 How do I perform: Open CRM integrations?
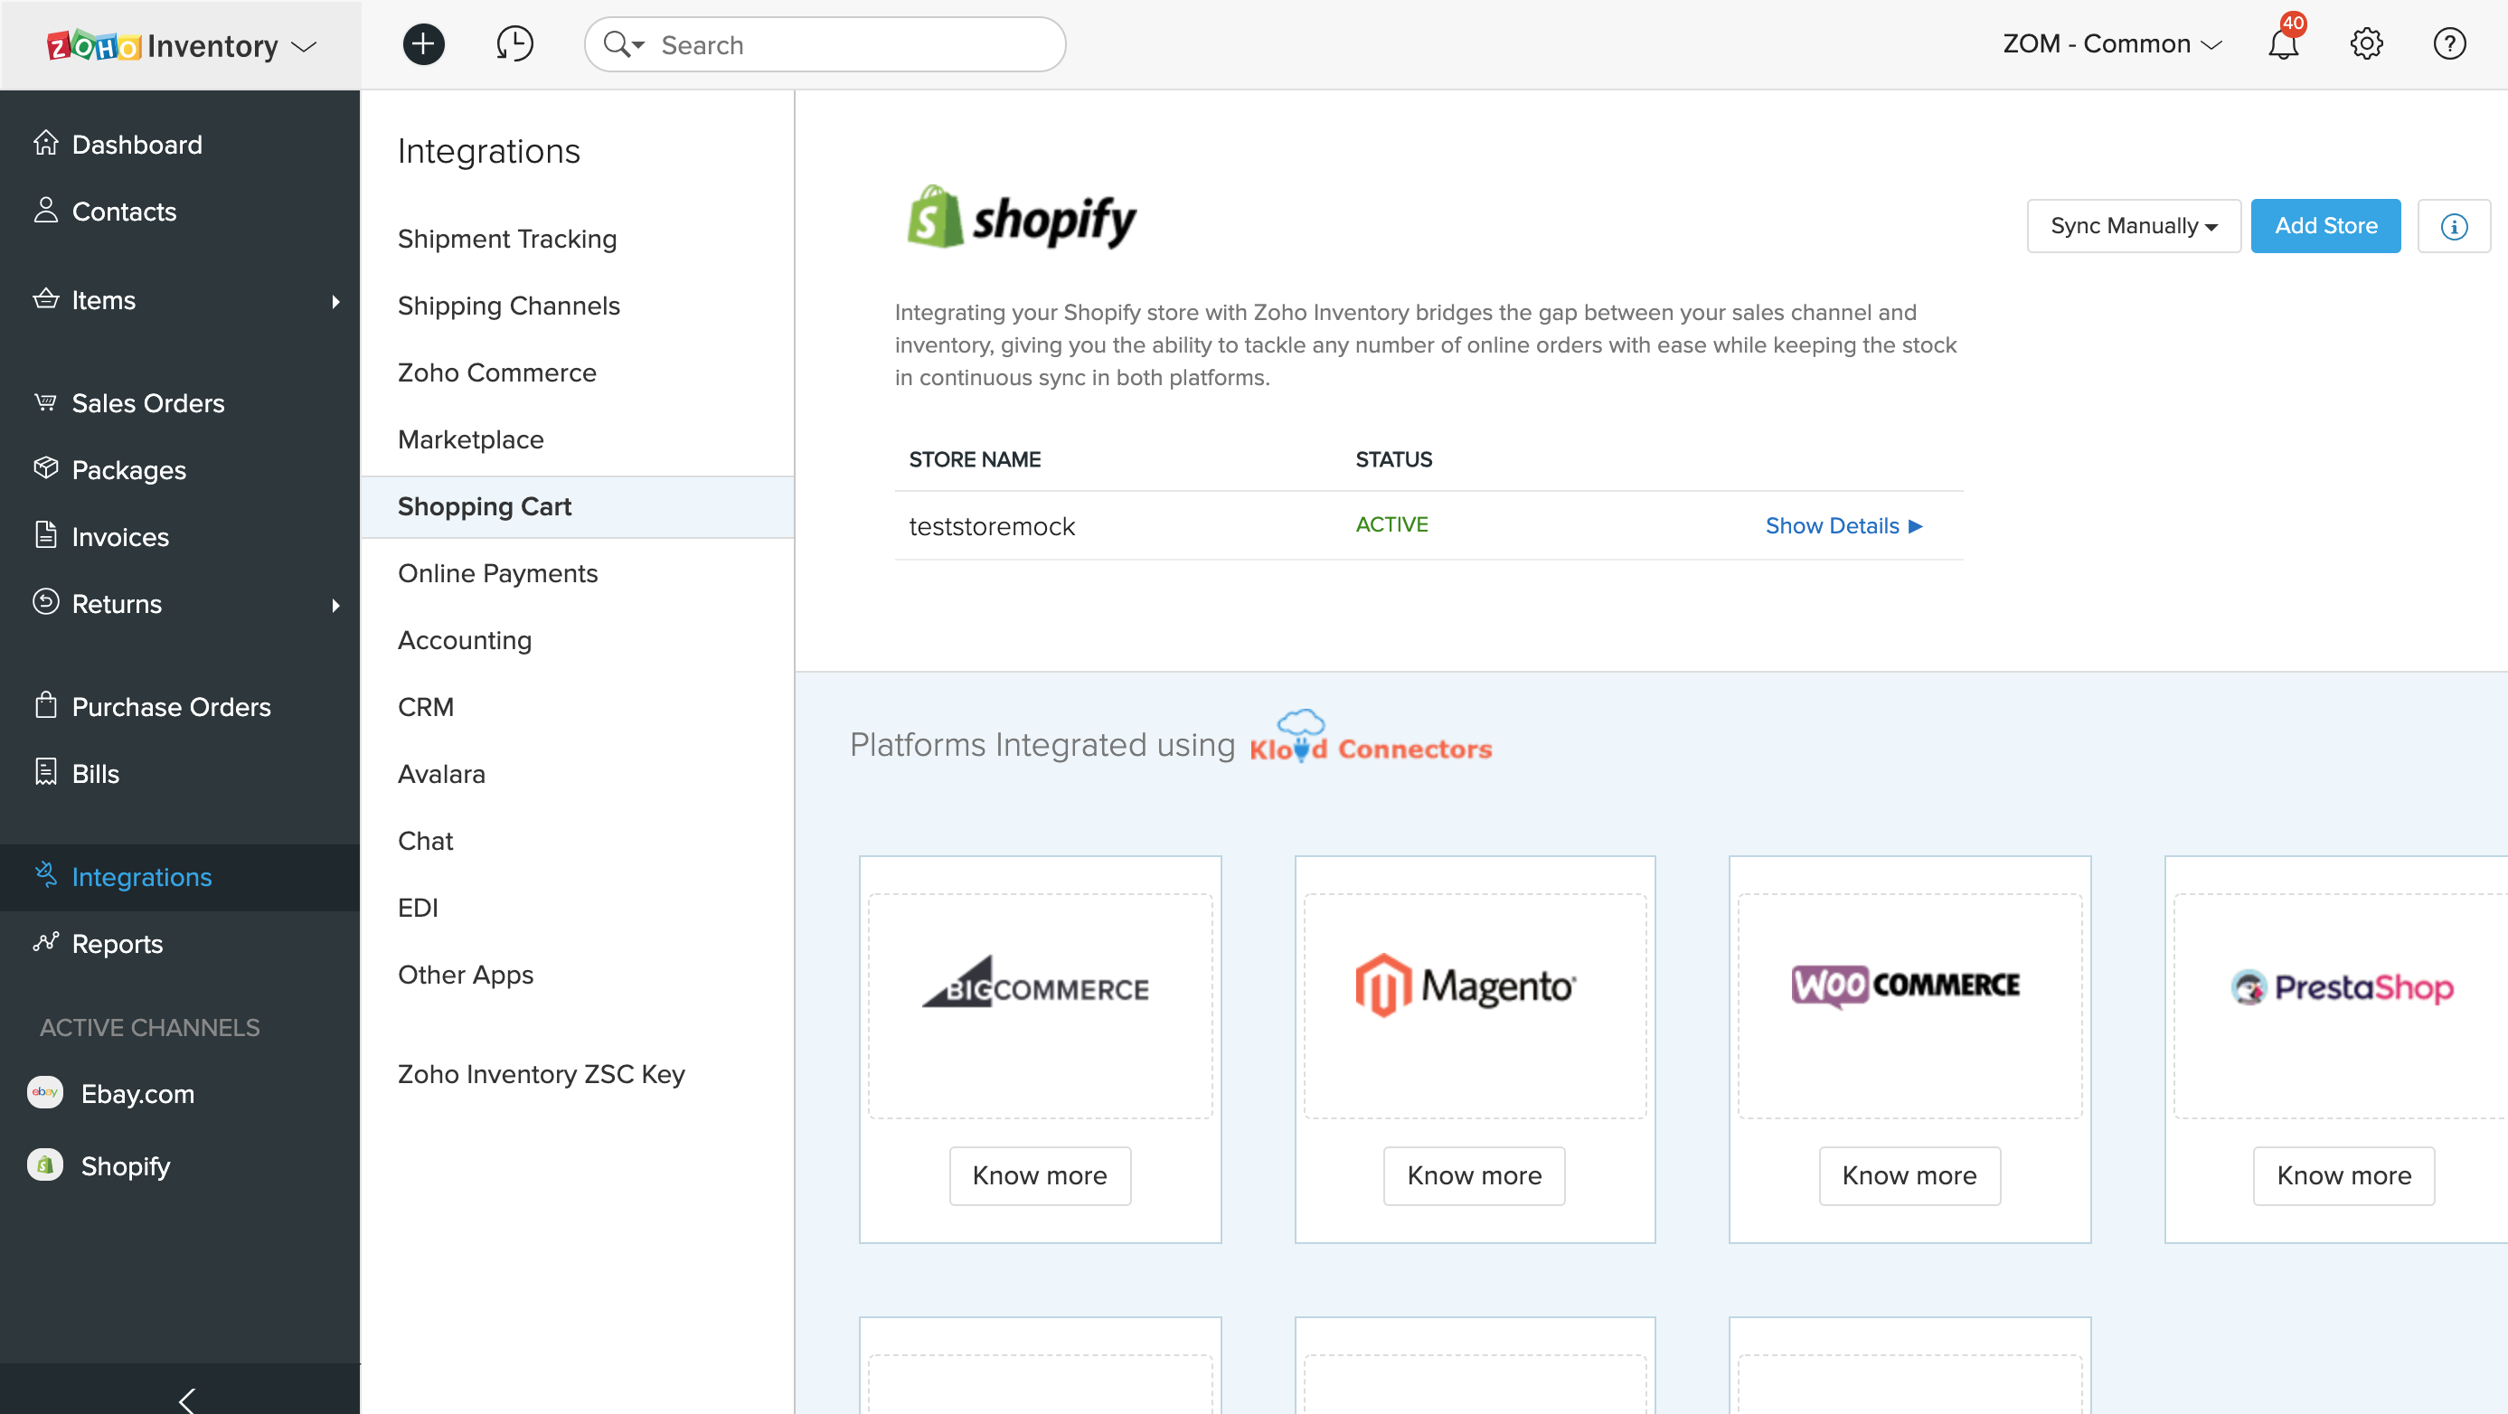[426, 707]
